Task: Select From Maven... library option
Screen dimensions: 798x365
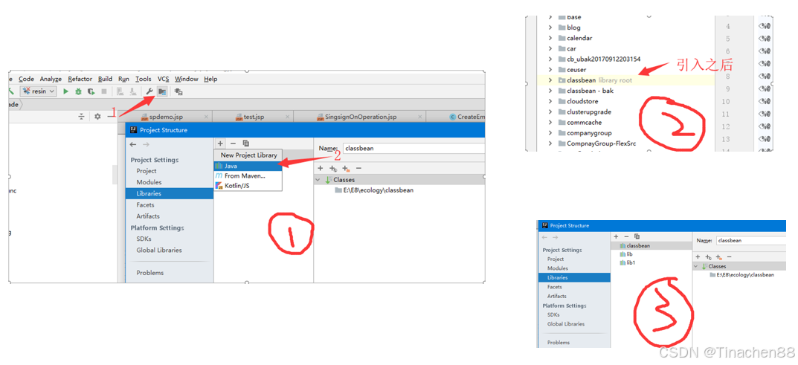Action: 245,176
